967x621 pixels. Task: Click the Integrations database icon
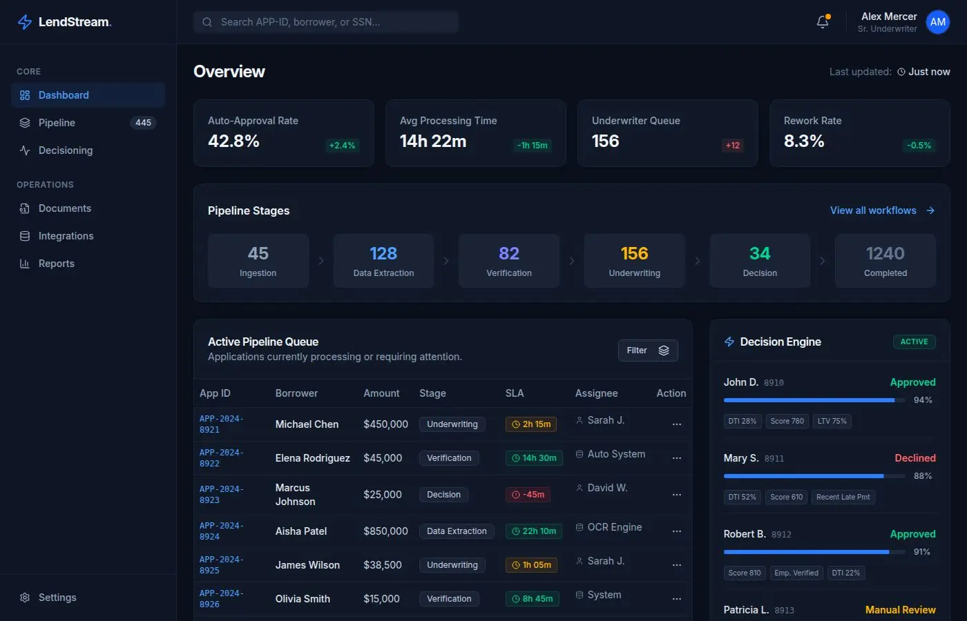25,236
